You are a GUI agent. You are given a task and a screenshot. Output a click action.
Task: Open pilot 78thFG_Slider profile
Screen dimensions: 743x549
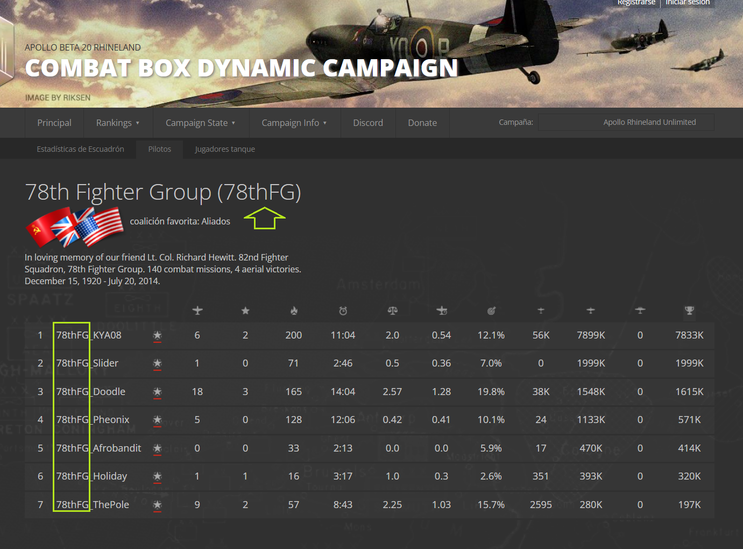[x=87, y=363]
